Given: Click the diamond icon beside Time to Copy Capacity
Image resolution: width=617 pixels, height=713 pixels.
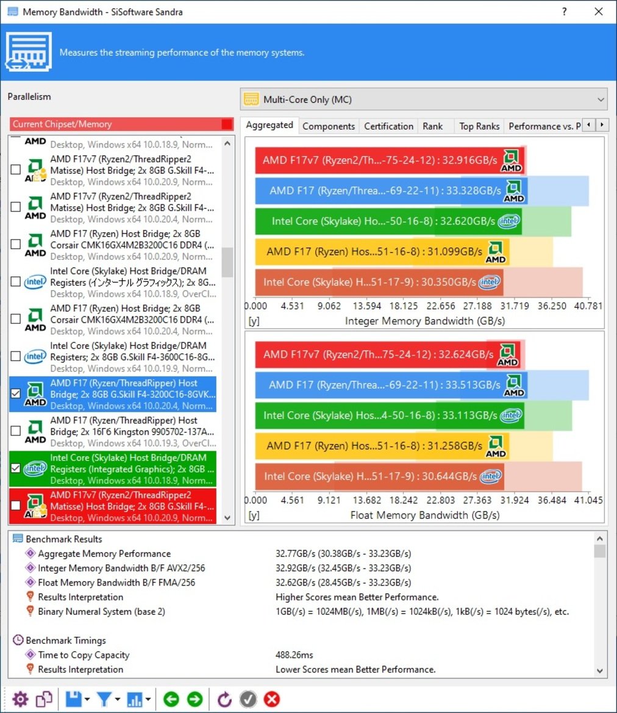Looking at the screenshot, I should [x=30, y=654].
